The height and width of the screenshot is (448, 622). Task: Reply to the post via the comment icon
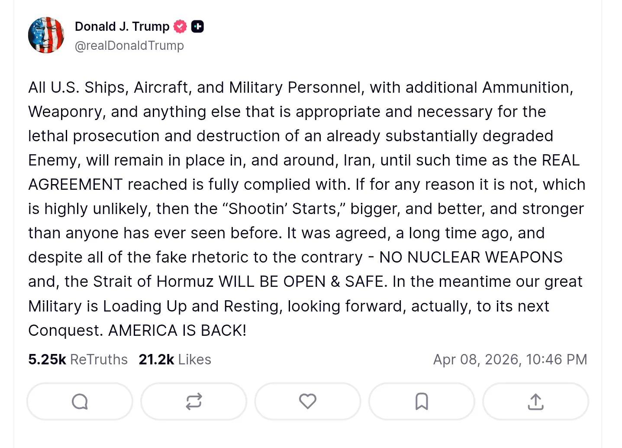click(80, 402)
